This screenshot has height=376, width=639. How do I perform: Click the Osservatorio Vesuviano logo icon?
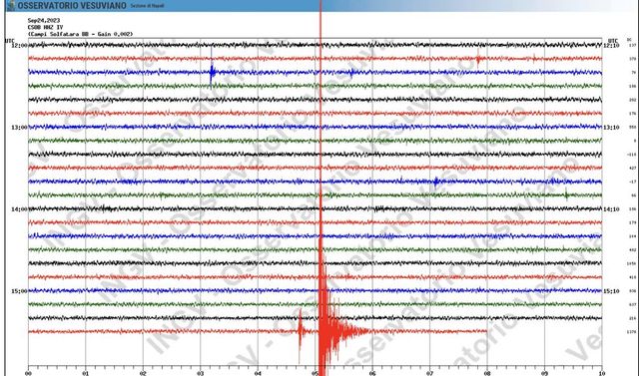point(11,5)
